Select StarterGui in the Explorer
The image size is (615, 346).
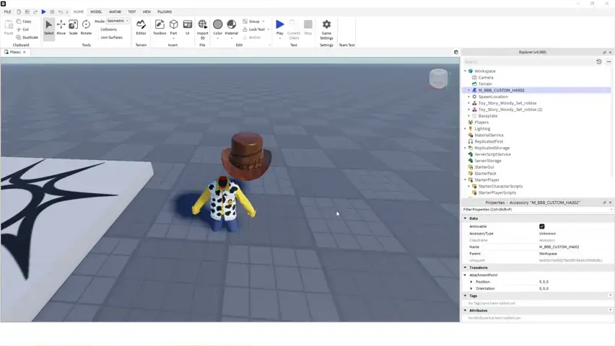coord(484,167)
